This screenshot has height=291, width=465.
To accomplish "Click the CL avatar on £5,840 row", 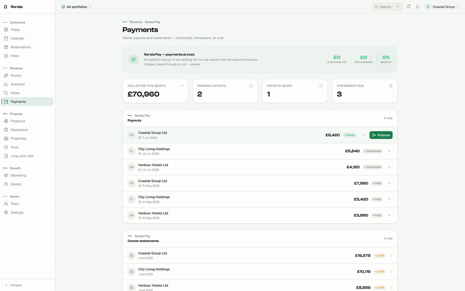I will coord(132,151).
